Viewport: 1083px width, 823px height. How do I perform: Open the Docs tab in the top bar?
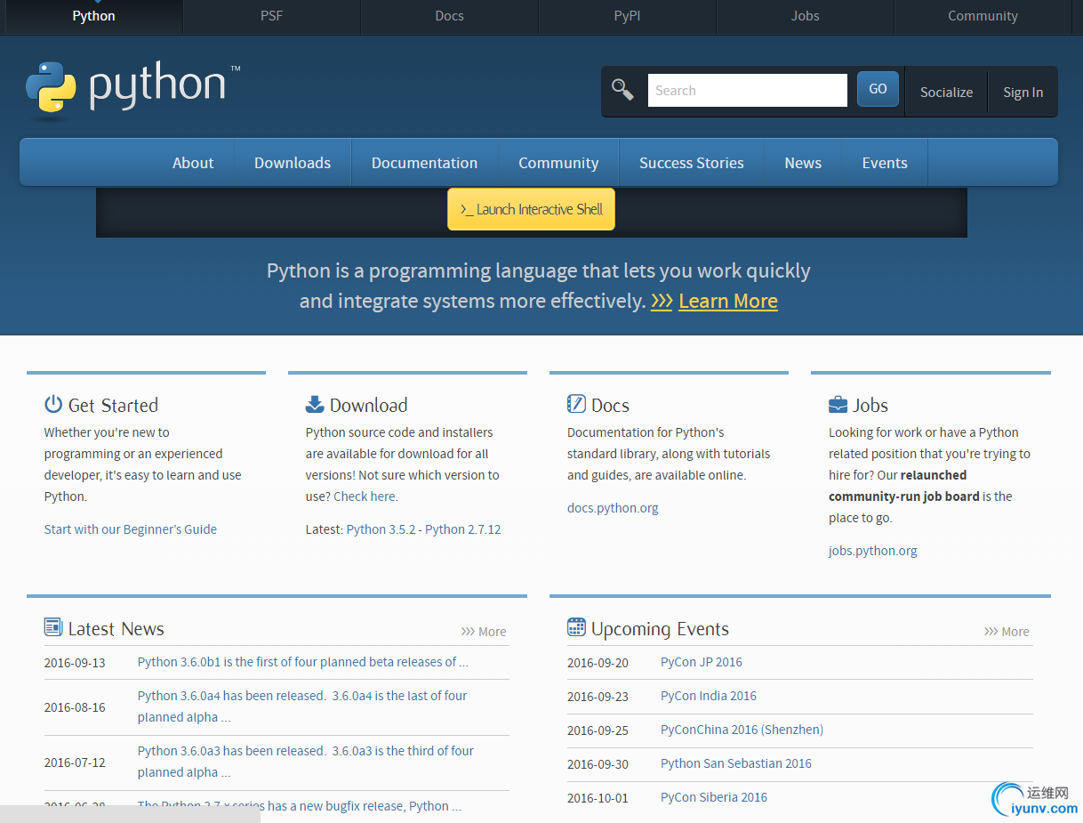click(x=449, y=16)
